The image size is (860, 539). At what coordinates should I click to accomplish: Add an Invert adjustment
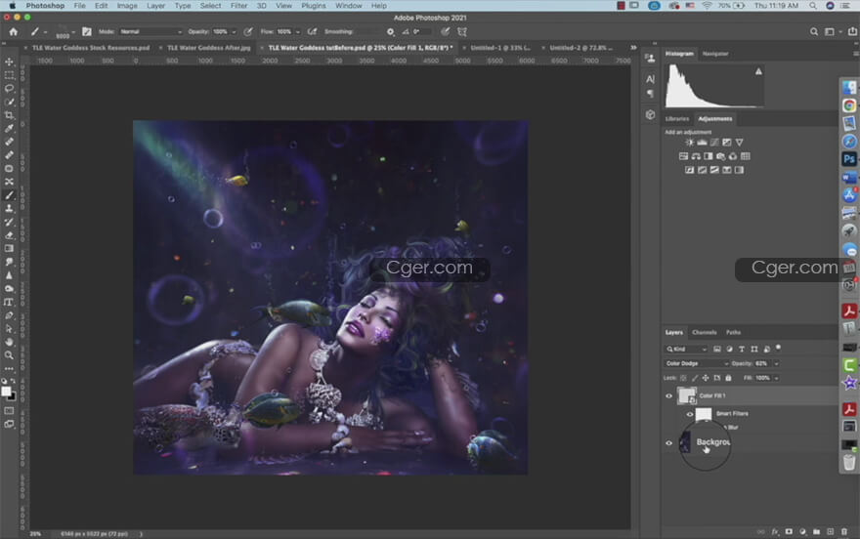[x=689, y=170]
